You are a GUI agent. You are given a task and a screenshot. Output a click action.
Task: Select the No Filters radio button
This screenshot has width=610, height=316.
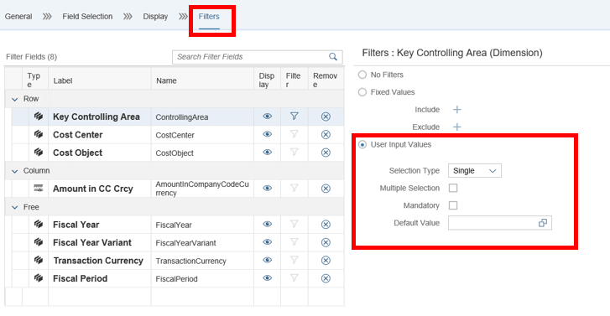362,75
